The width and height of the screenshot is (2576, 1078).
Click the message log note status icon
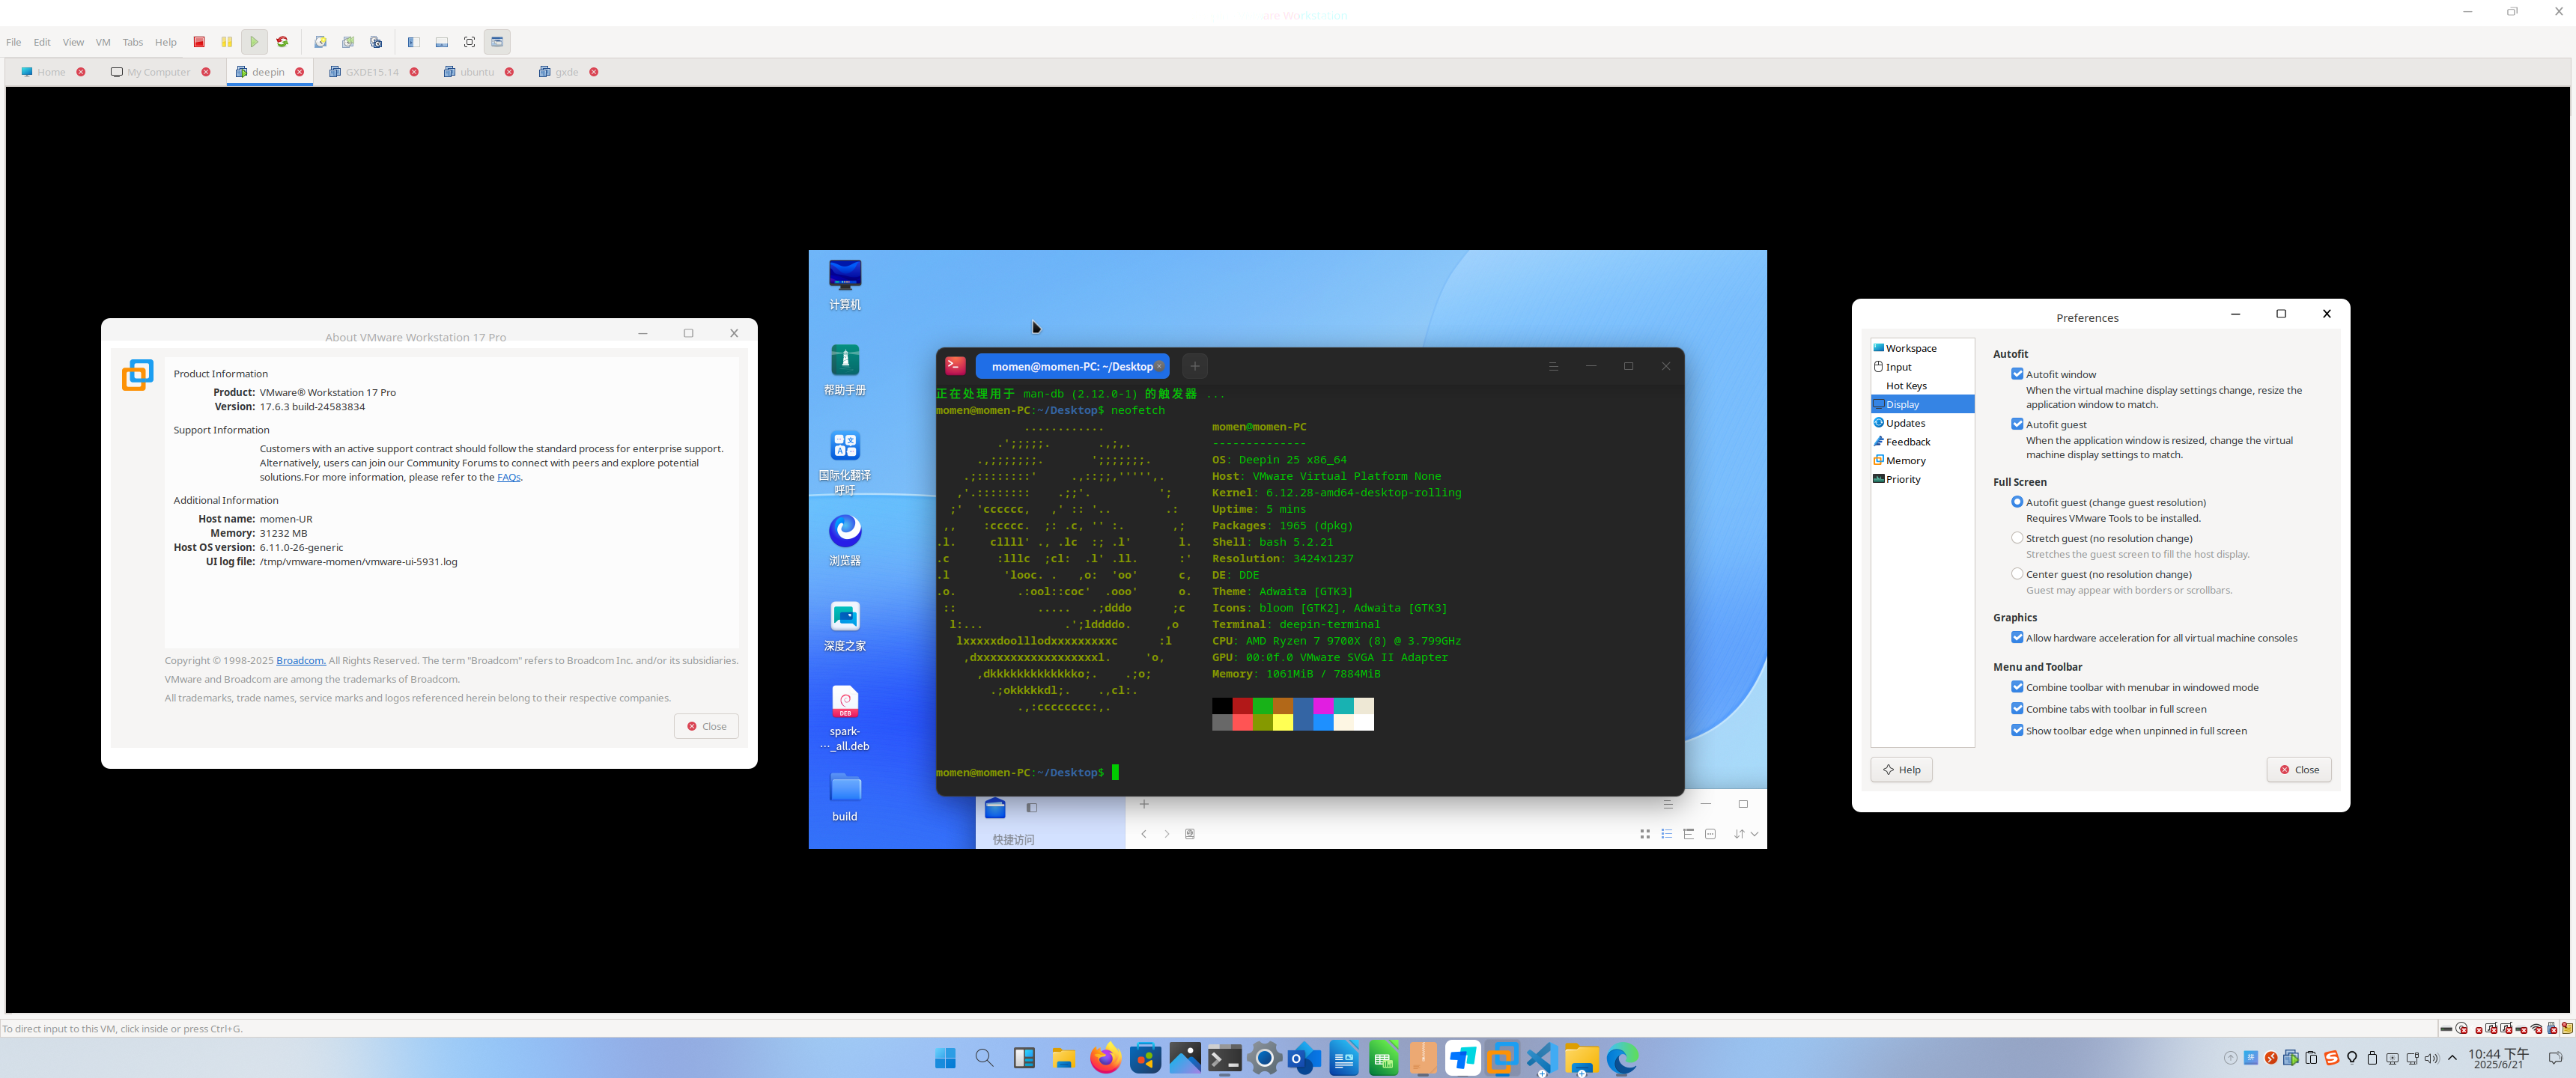(x=2567, y=1028)
